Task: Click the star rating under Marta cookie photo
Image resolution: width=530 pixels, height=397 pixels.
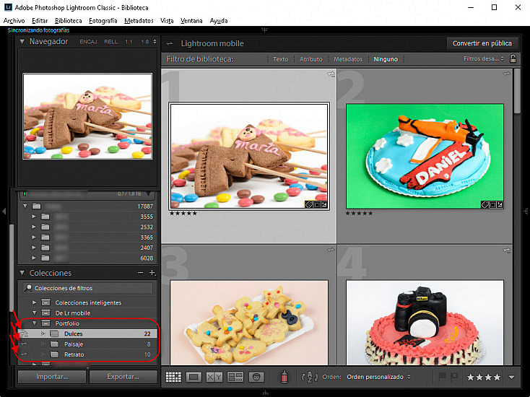Action: [x=183, y=213]
